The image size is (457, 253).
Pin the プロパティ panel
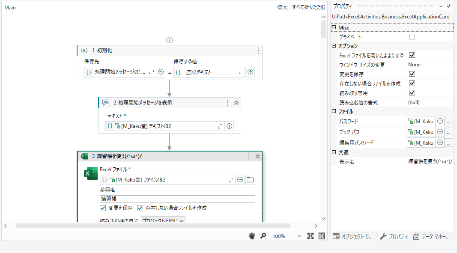[449, 6]
